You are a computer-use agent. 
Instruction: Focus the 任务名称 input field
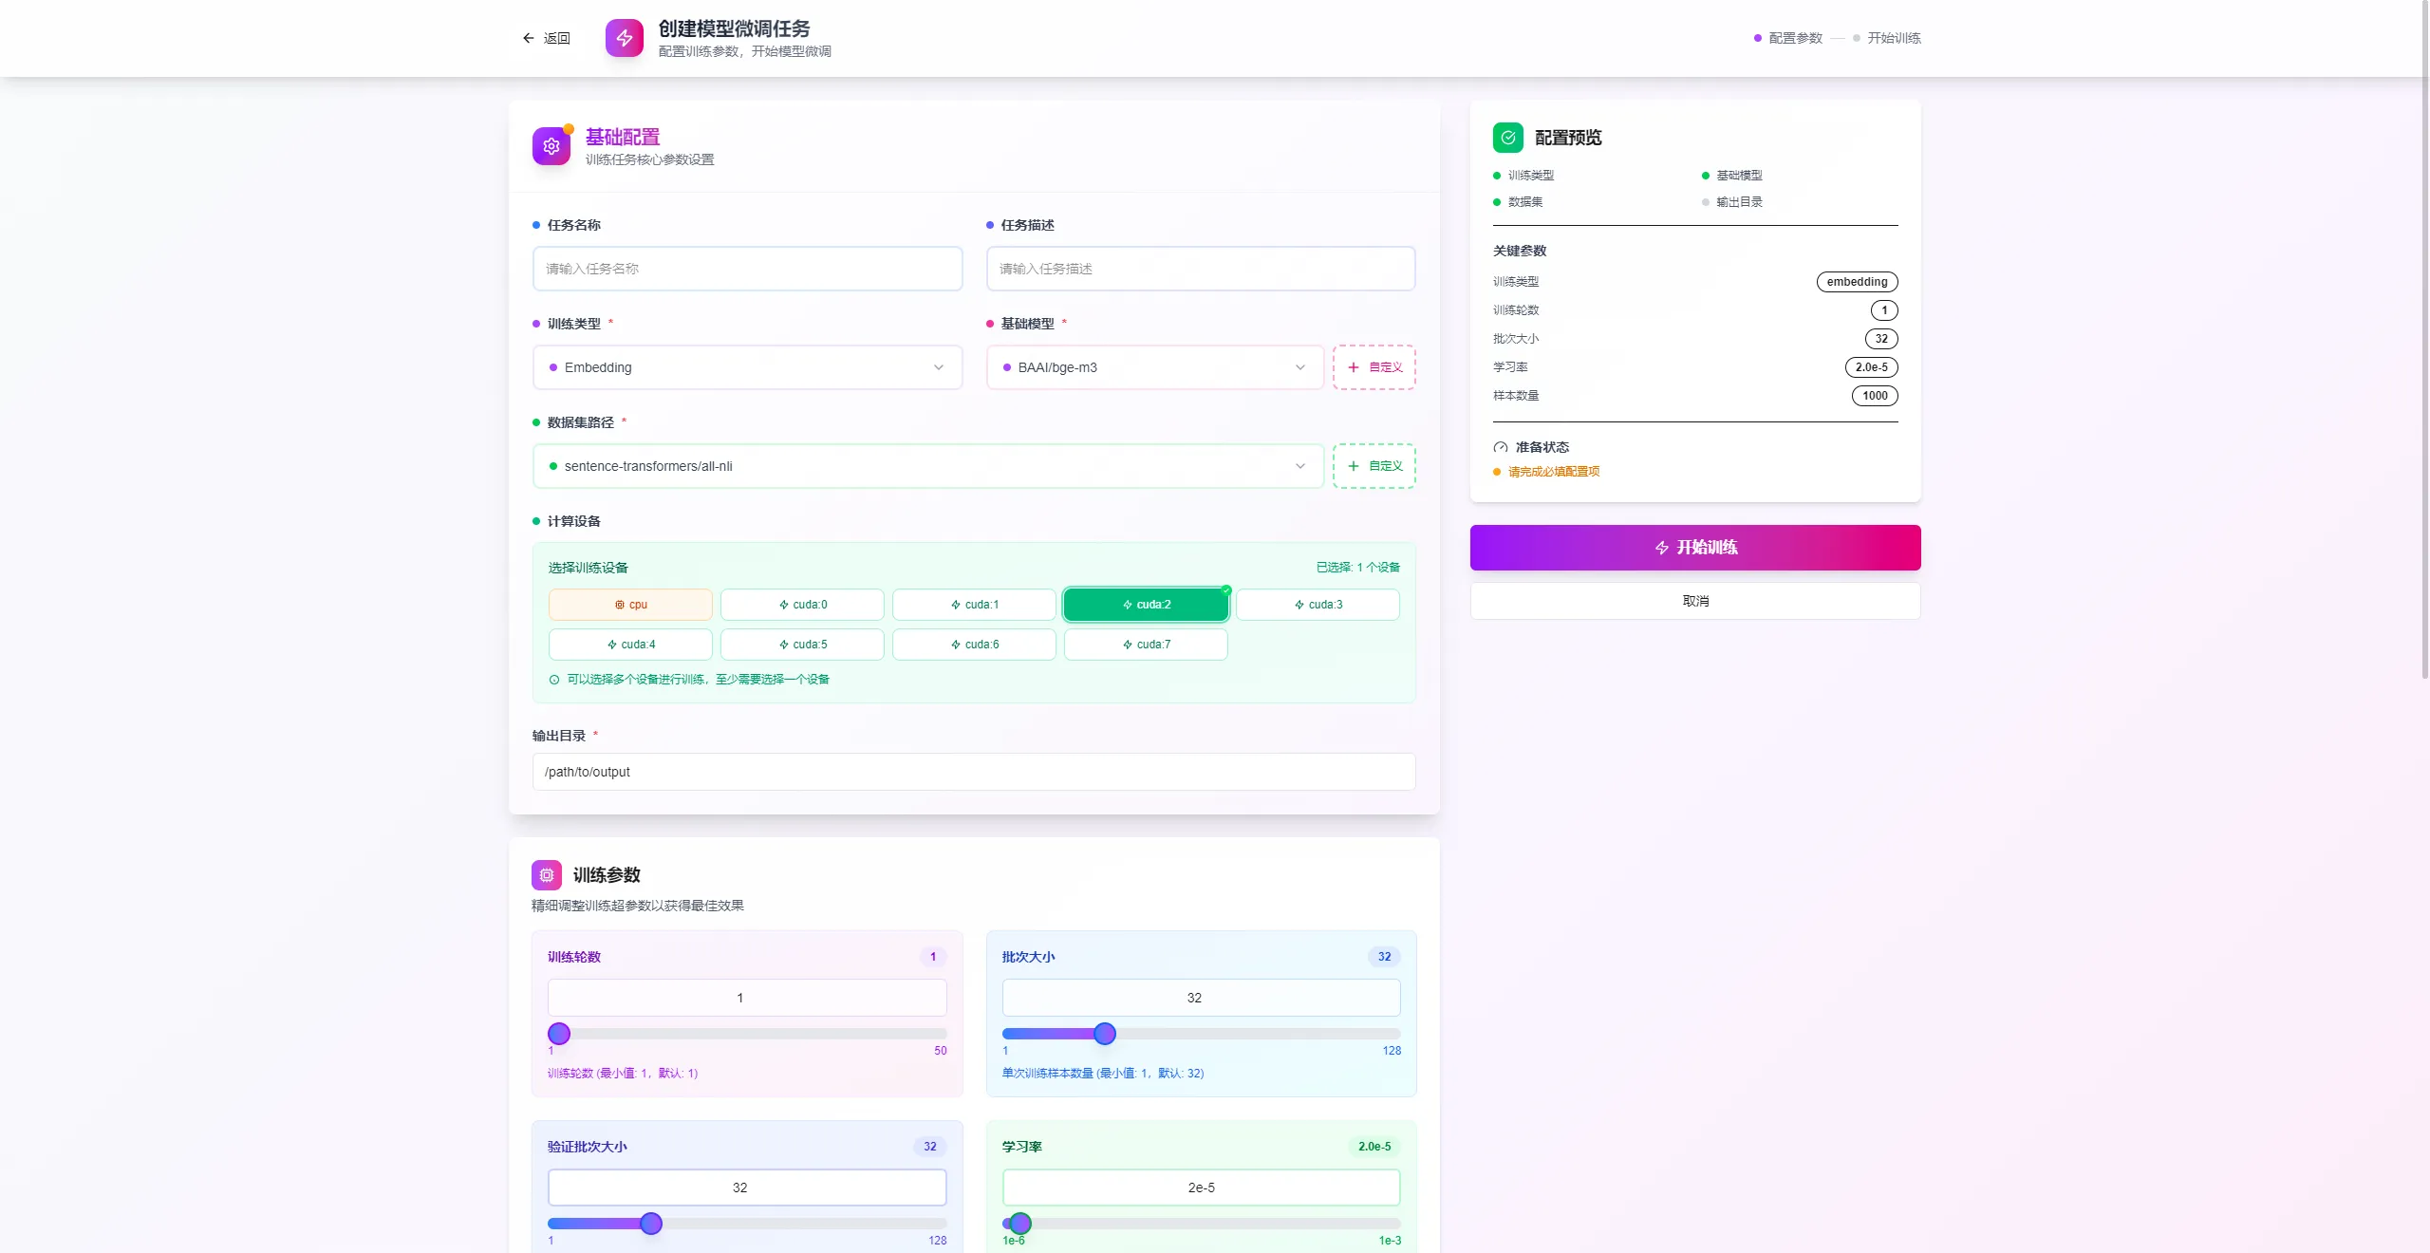pyautogui.click(x=747, y=269)
